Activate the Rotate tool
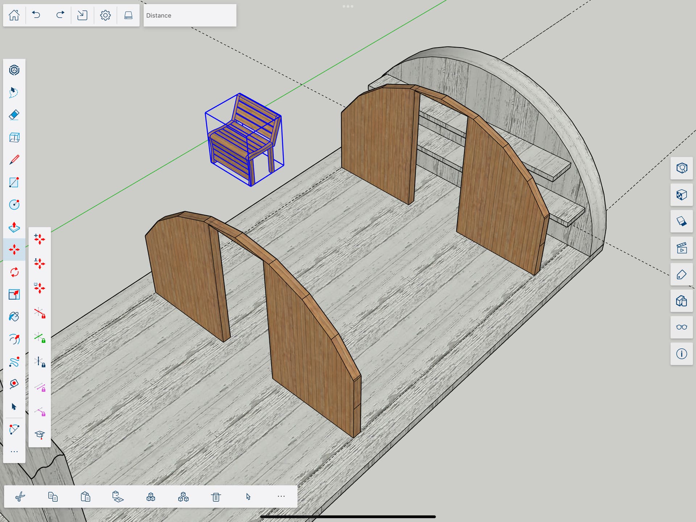This screenshot has width=696, height=522. (x=14, y=272)
